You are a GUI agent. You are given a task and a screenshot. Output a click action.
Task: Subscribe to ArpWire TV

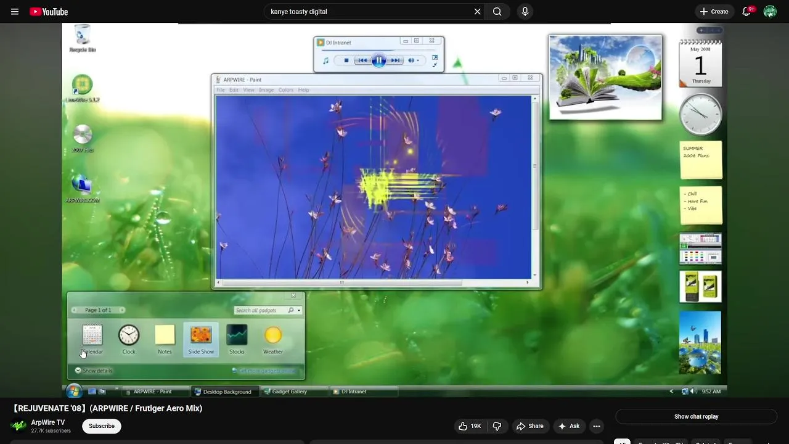(102, 426)
